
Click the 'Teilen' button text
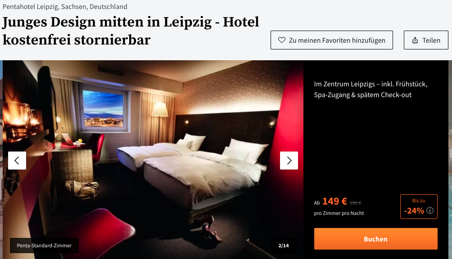(431, 40)
